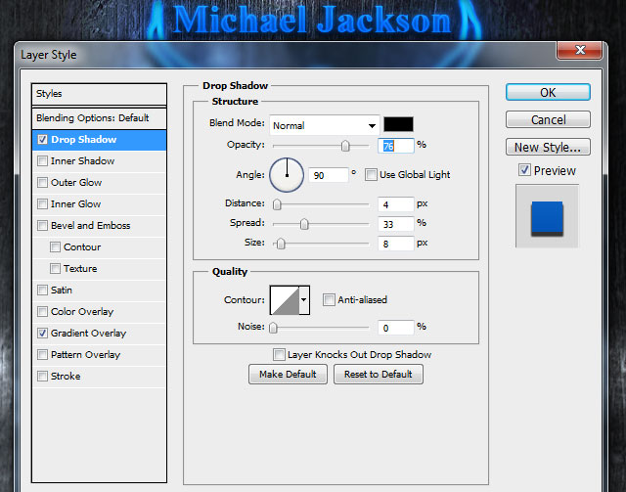626x492 pixels.
Task: Click the Size value field
Action: pos(396,244)
